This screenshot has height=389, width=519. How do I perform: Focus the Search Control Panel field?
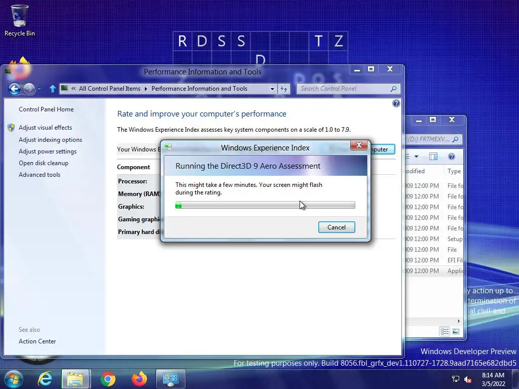[x=348, y=89]
